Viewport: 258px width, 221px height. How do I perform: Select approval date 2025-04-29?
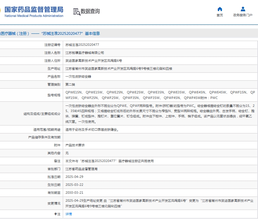coord(75,177)
